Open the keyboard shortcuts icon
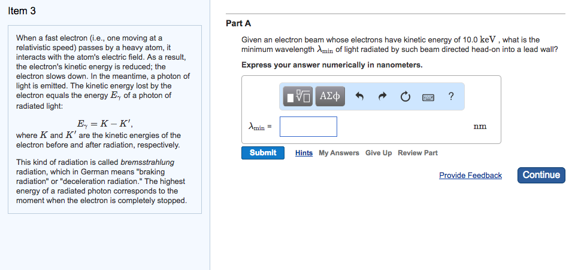 428,96
